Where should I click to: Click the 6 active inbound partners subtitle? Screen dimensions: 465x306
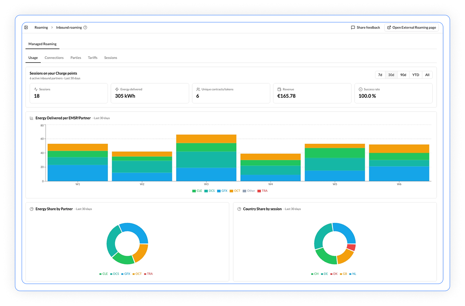click(x=55, y=78)
